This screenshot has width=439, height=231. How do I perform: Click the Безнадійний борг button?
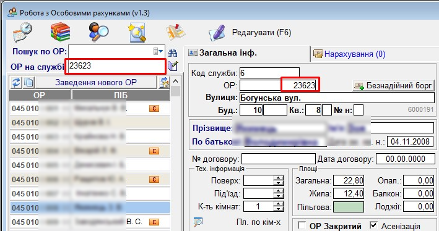click(x=393, y=85)
